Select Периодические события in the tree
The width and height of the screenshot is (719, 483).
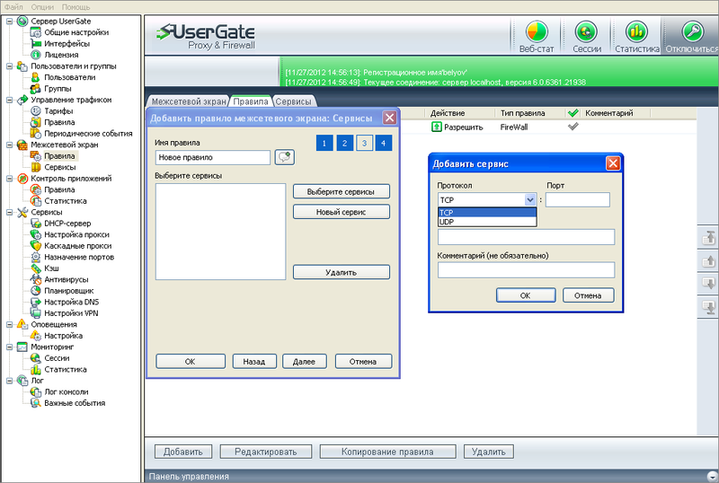[88, 134]
